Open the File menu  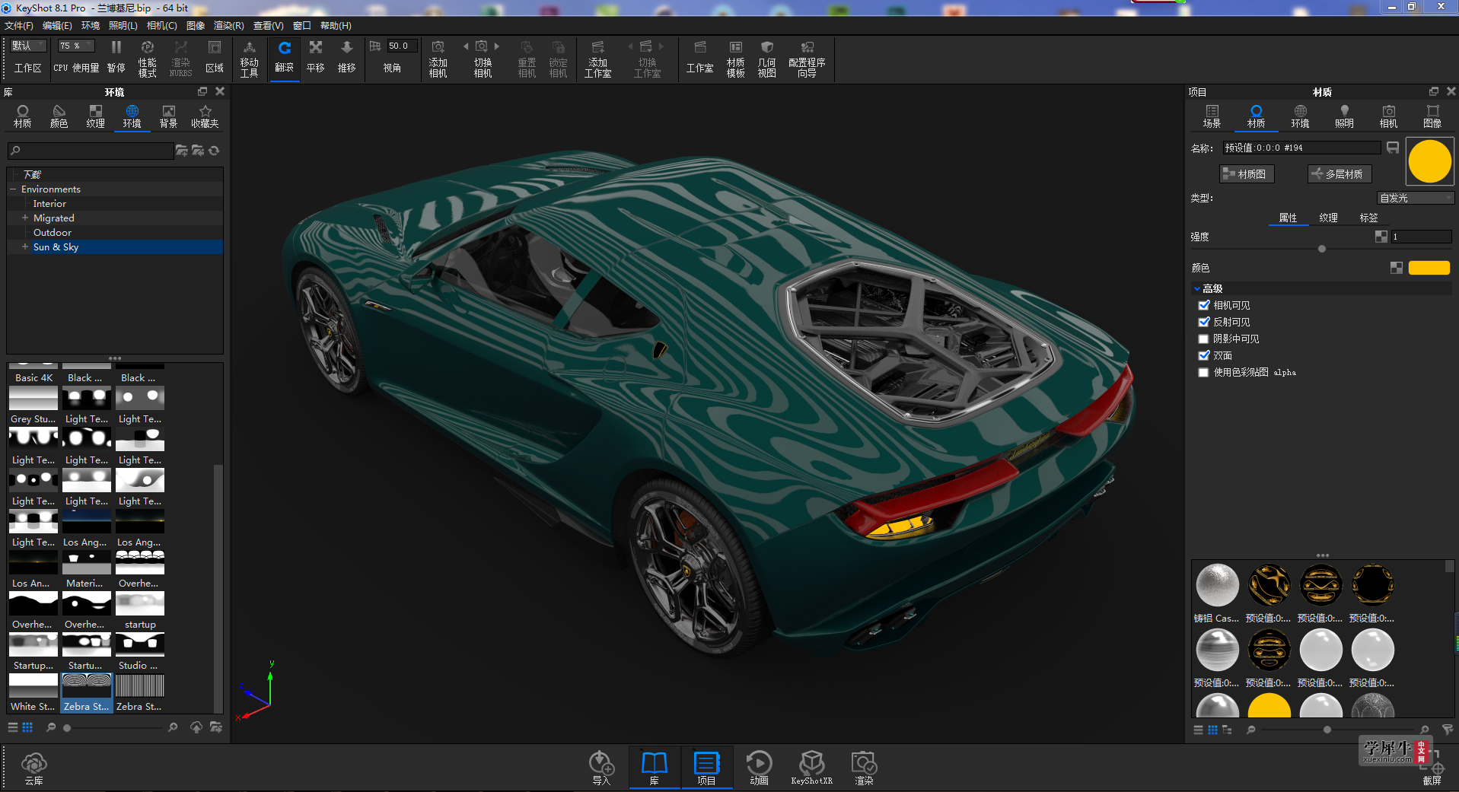click(19, 26)
